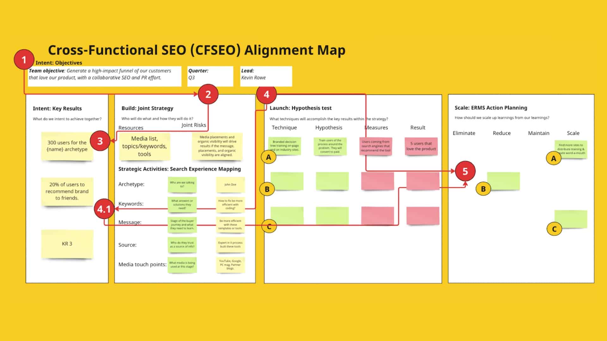Click the Quarter Q3 field
This screenshot has width=607, height=341.
tap(210, 76)
